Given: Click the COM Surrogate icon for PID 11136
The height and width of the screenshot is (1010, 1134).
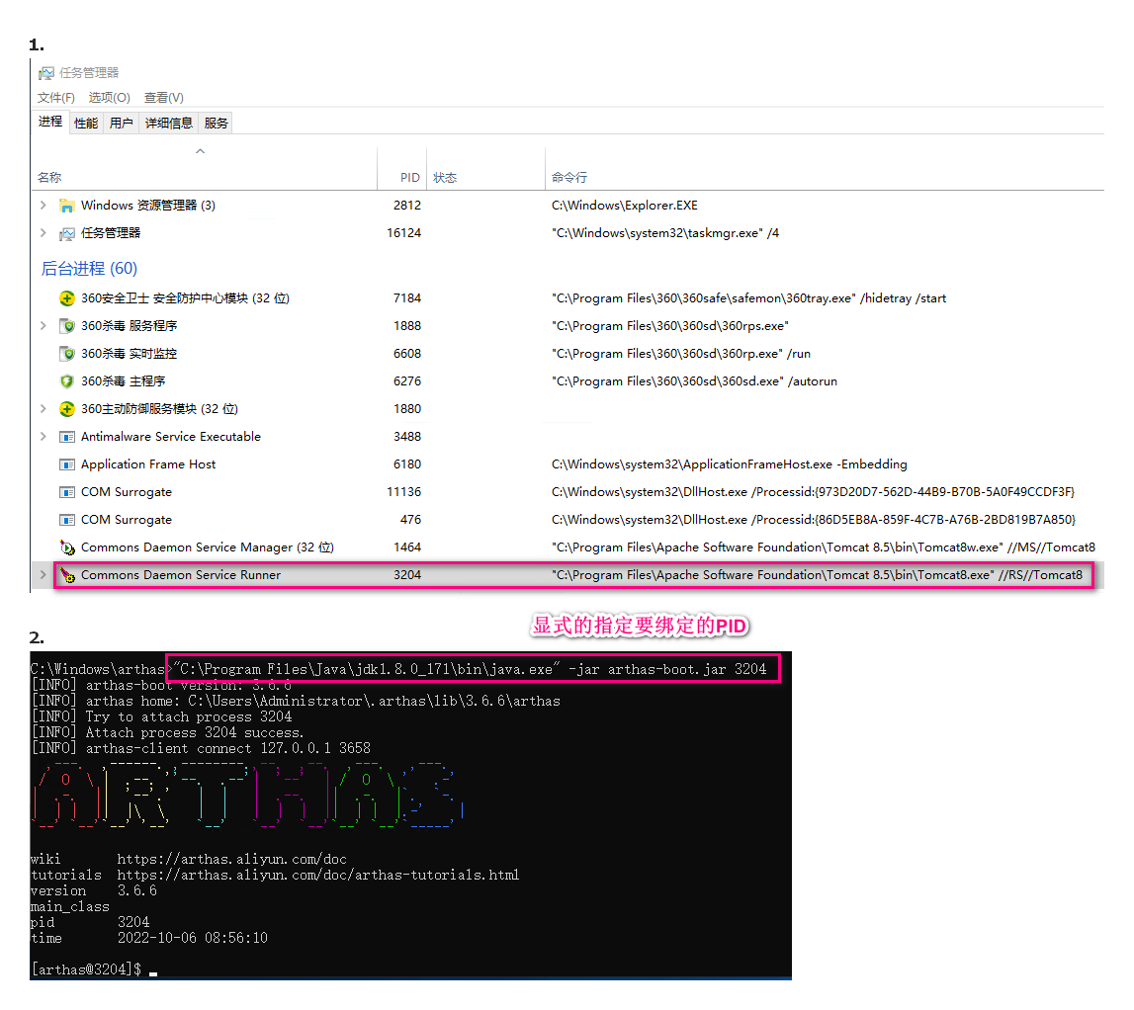Looking at the screenshot, I should (66, 492).
